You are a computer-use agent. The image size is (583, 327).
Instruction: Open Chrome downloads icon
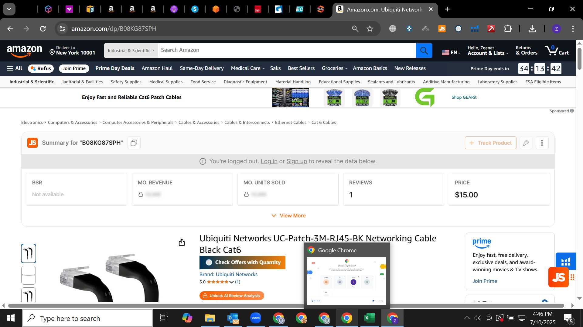pos(532,29)
